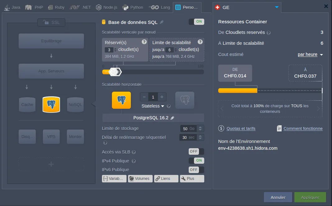Switch to the Node.js tab
The height and width of the screenshot is (206, 332).
pos(107,7)
